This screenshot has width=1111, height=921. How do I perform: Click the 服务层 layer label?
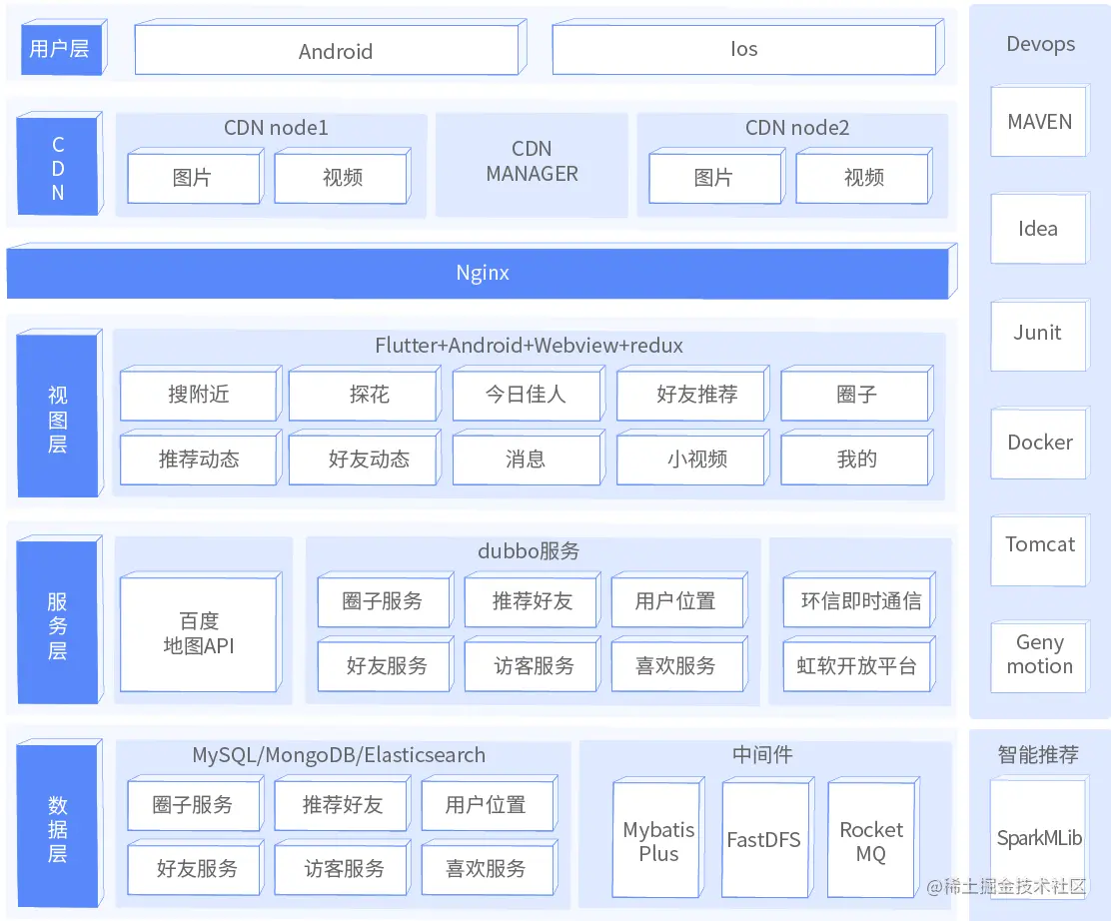(59, 620)
